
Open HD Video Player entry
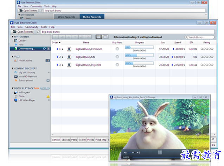(x=27, y=100)
